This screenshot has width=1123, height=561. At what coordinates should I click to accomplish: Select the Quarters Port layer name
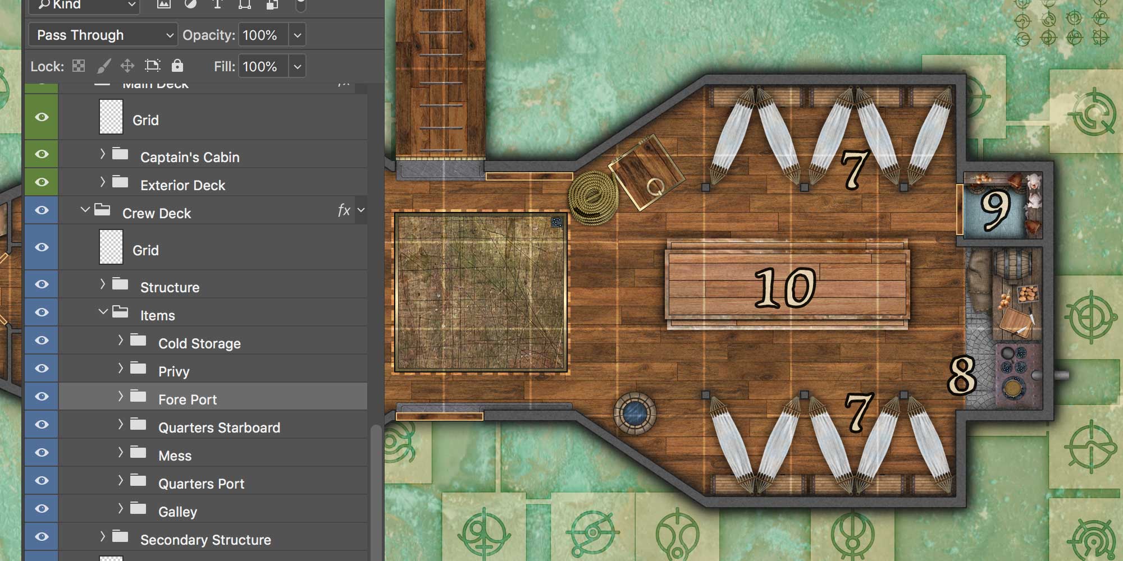point(202,484)
